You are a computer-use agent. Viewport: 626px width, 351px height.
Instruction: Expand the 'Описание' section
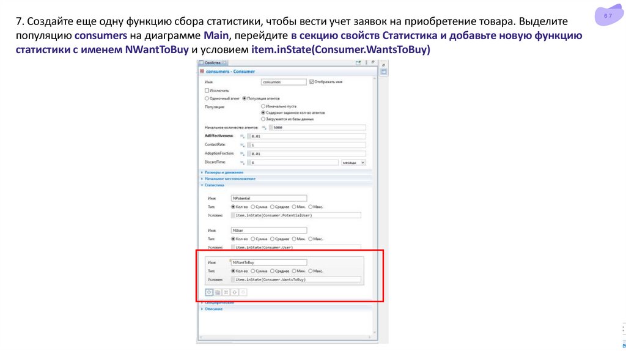point(213,309)
